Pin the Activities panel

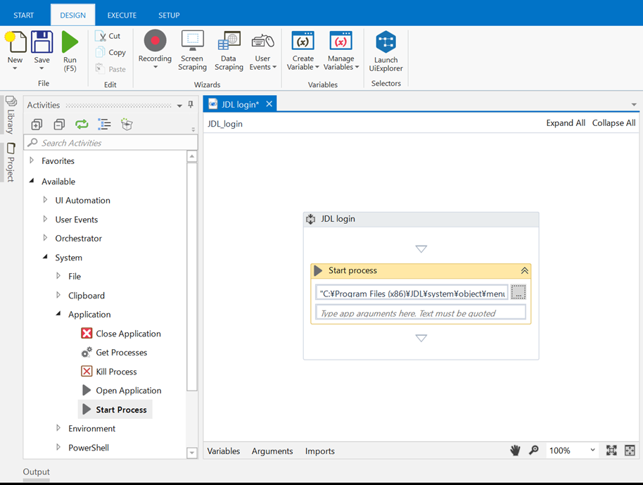pos(191,105)
